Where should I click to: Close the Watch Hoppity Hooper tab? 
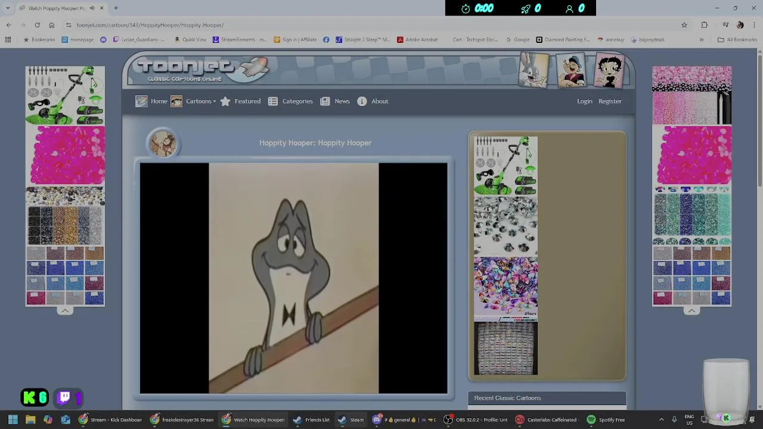point(101,8)
